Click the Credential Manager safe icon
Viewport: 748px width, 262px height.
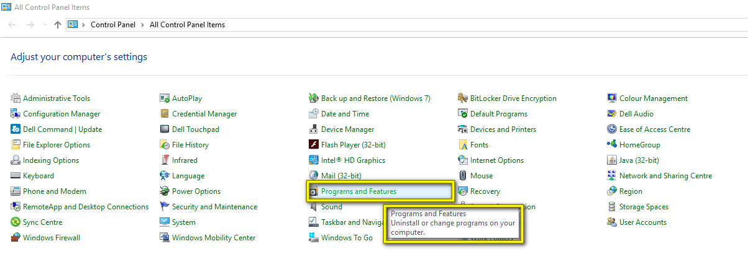(165, 113)
